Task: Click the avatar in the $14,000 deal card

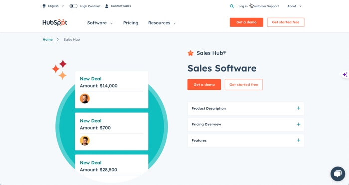Action: coord(85,98)
